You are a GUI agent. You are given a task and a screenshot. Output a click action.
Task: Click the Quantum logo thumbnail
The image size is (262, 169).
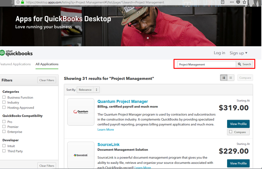coord(81,112)
